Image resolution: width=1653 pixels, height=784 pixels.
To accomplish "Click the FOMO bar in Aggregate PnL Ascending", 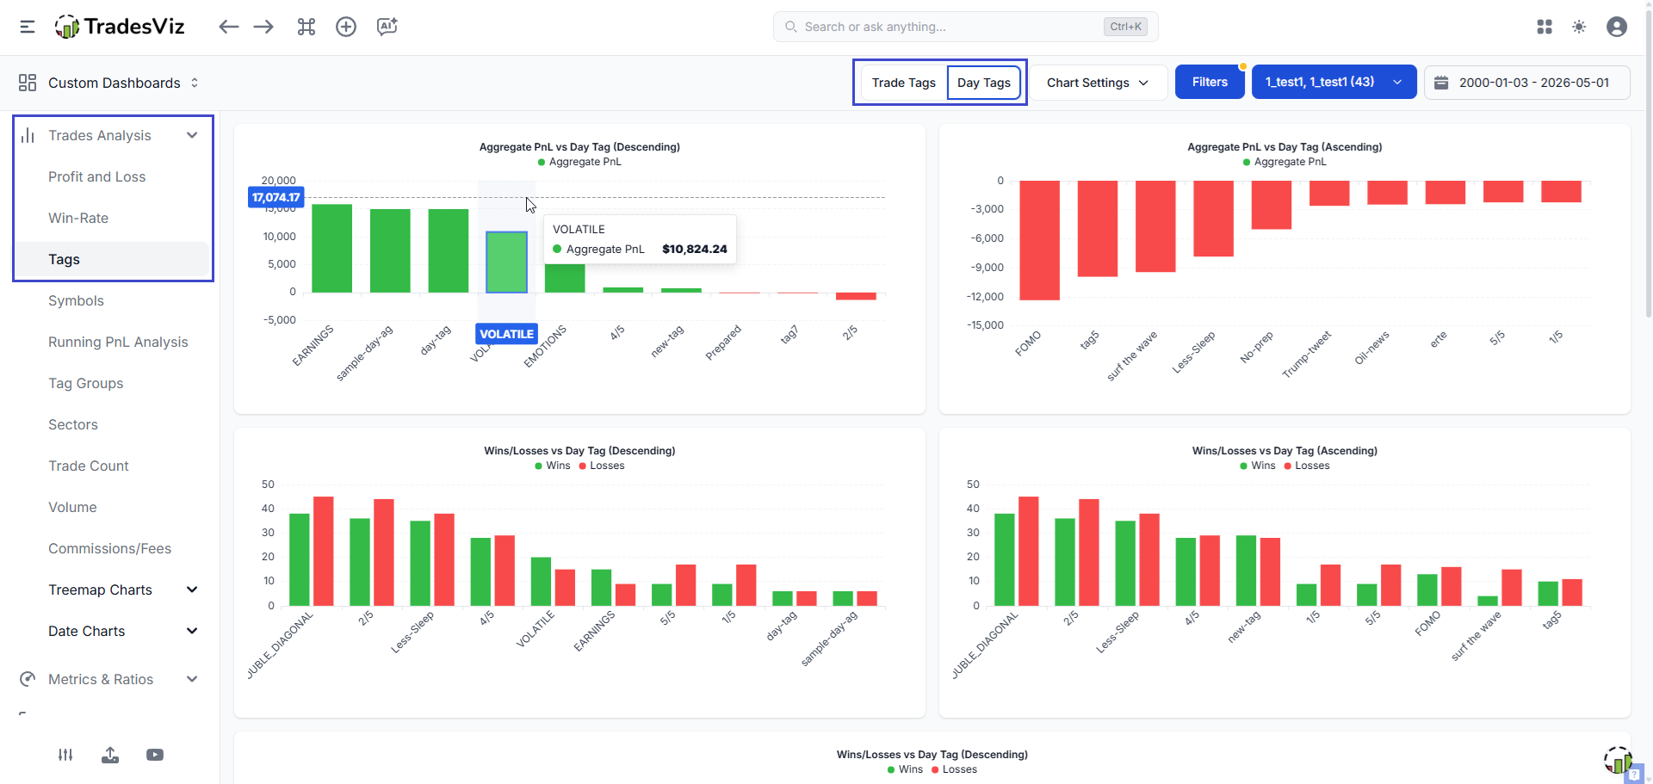I will (1039, 240).
